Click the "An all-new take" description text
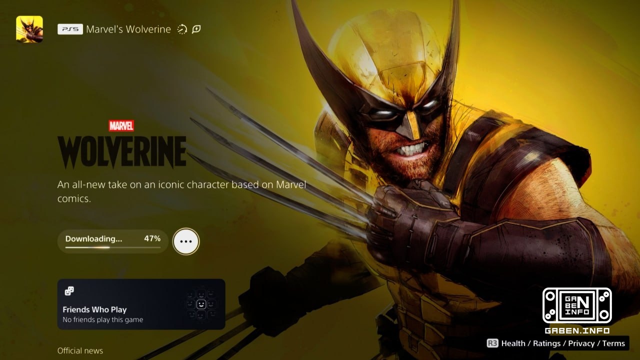Image resolution: width=640 pixels, height=360 pixels. coord(182,191)
